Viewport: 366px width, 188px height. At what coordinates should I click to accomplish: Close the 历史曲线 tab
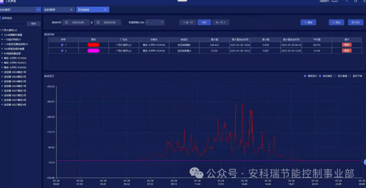[x=105, y=9]
